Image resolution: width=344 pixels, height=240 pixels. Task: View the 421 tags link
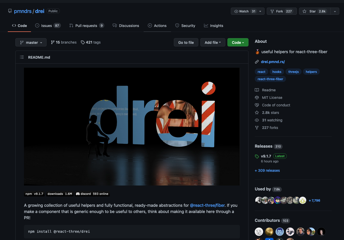91,42
